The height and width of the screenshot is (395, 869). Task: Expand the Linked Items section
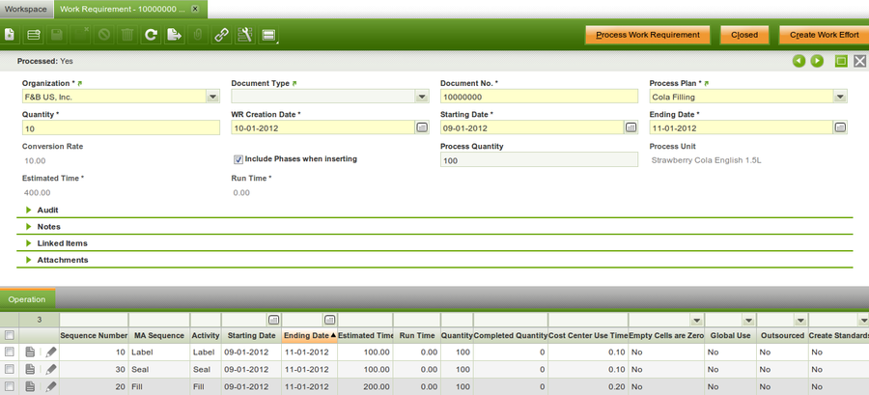click(x=62, y=243)
